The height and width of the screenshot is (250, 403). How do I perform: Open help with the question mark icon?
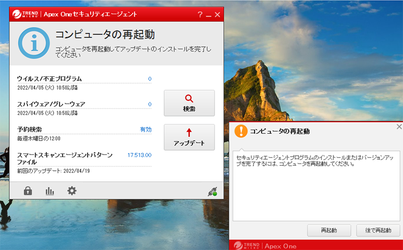[200, 15]
